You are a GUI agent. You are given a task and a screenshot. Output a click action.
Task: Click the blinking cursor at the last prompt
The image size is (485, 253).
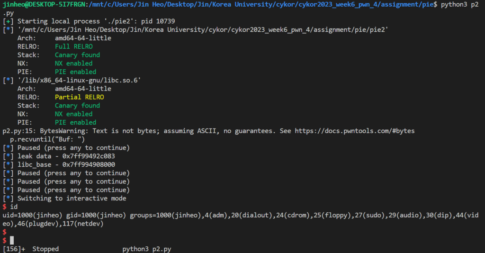pyautogui.click(x=12, y=240)
